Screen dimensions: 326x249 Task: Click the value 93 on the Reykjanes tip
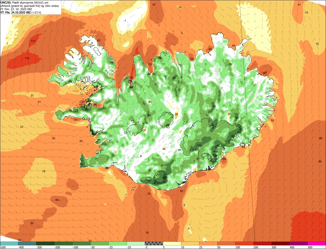click(x=81, y=164)
